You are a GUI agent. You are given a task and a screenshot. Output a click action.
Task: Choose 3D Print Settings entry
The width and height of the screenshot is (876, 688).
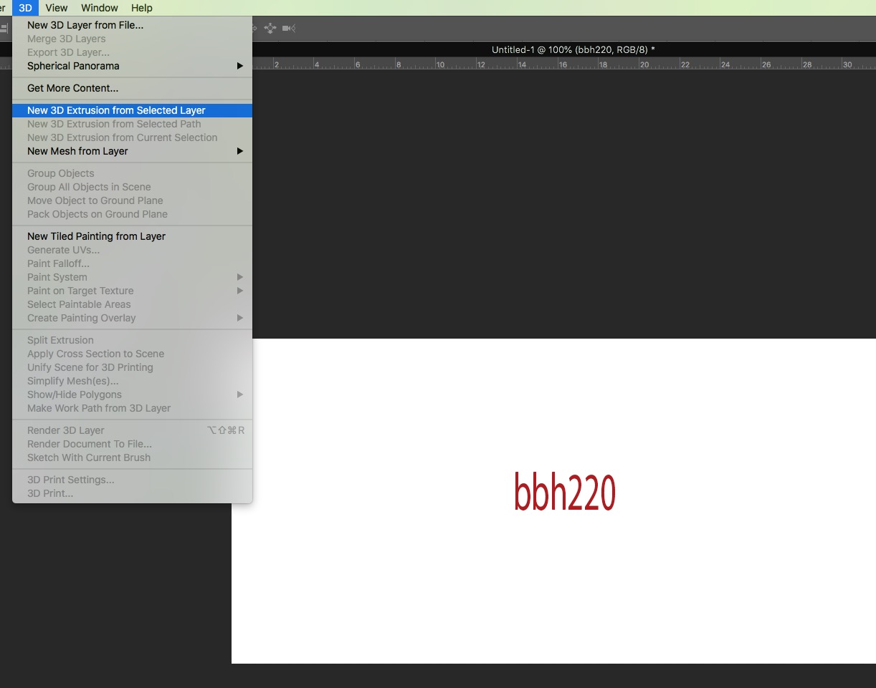coord(132,480)
